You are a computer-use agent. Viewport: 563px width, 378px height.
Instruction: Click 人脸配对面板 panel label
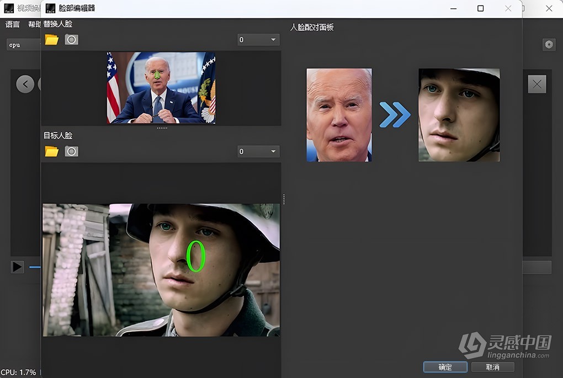click(x=312, y=27)
